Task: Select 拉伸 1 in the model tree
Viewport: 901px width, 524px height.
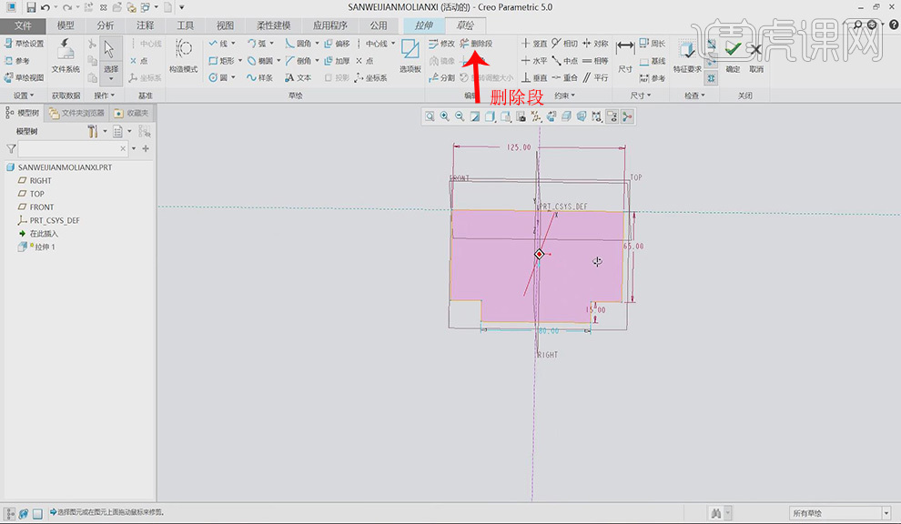Action: [x=47, y=247]
